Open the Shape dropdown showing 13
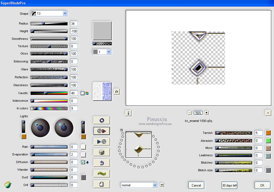 click(x=65, y=13)
